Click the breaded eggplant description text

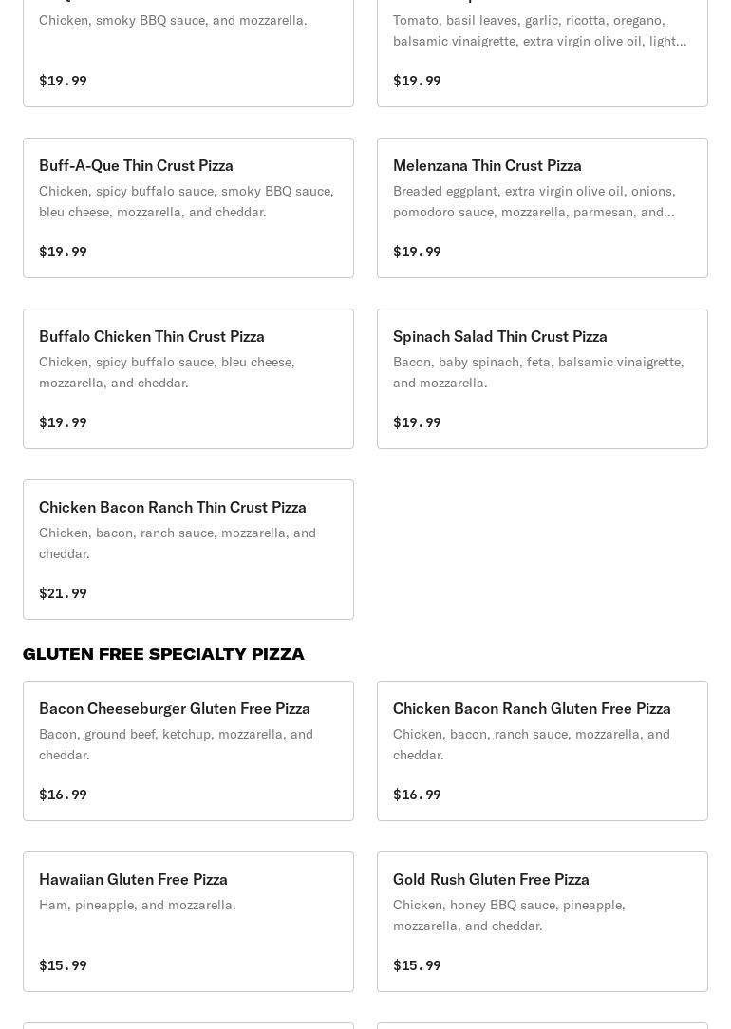[x=534, y=201]
